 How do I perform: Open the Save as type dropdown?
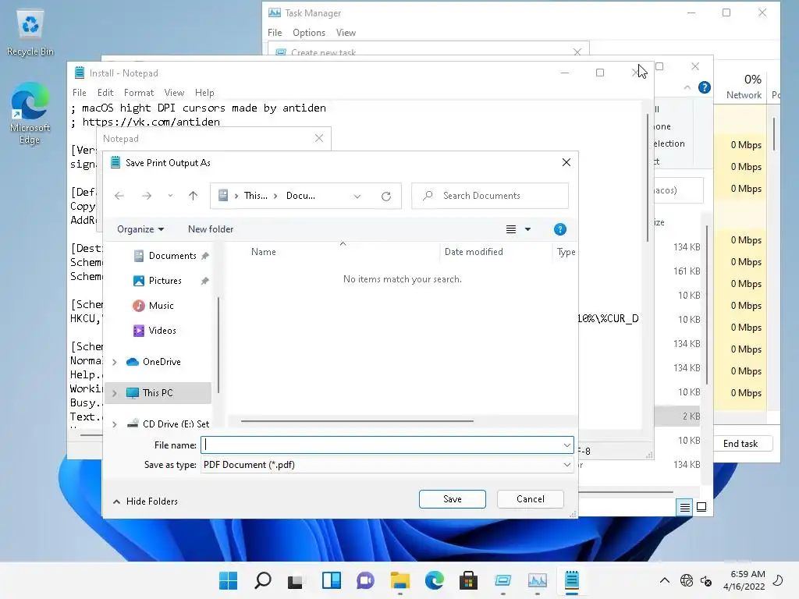point(387,465)
